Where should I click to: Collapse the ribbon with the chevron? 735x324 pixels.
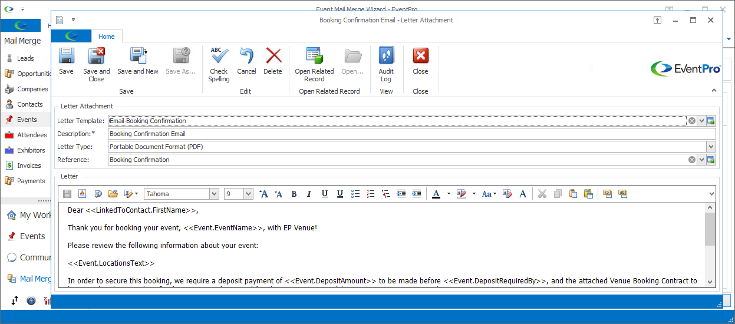(x=714, y=91)
